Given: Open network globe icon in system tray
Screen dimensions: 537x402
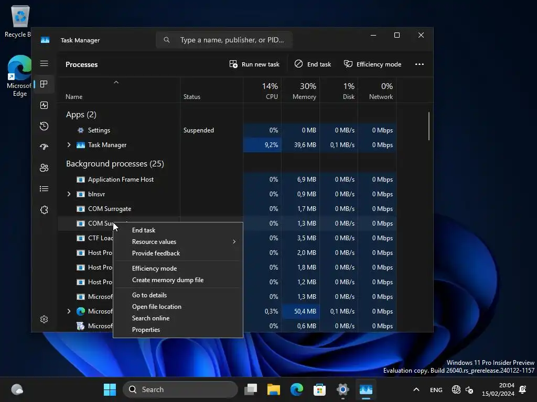Looking at the screenshot, I should coord(456,389).
